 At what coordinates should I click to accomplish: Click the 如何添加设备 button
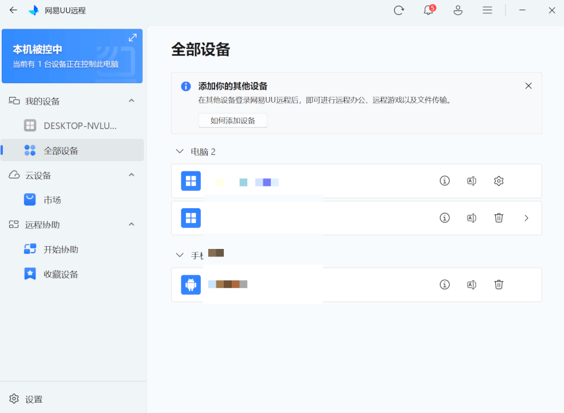coord(233,120)
